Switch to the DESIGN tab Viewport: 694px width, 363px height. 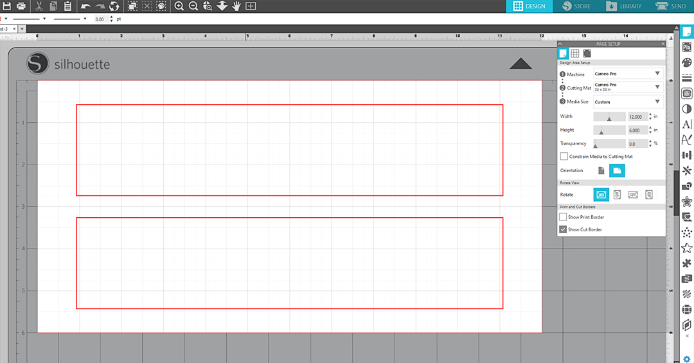[529, 6]
